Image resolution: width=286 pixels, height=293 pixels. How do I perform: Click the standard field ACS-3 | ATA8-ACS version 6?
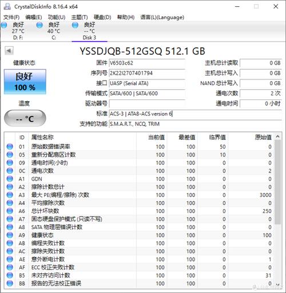(x=196, y=114)
